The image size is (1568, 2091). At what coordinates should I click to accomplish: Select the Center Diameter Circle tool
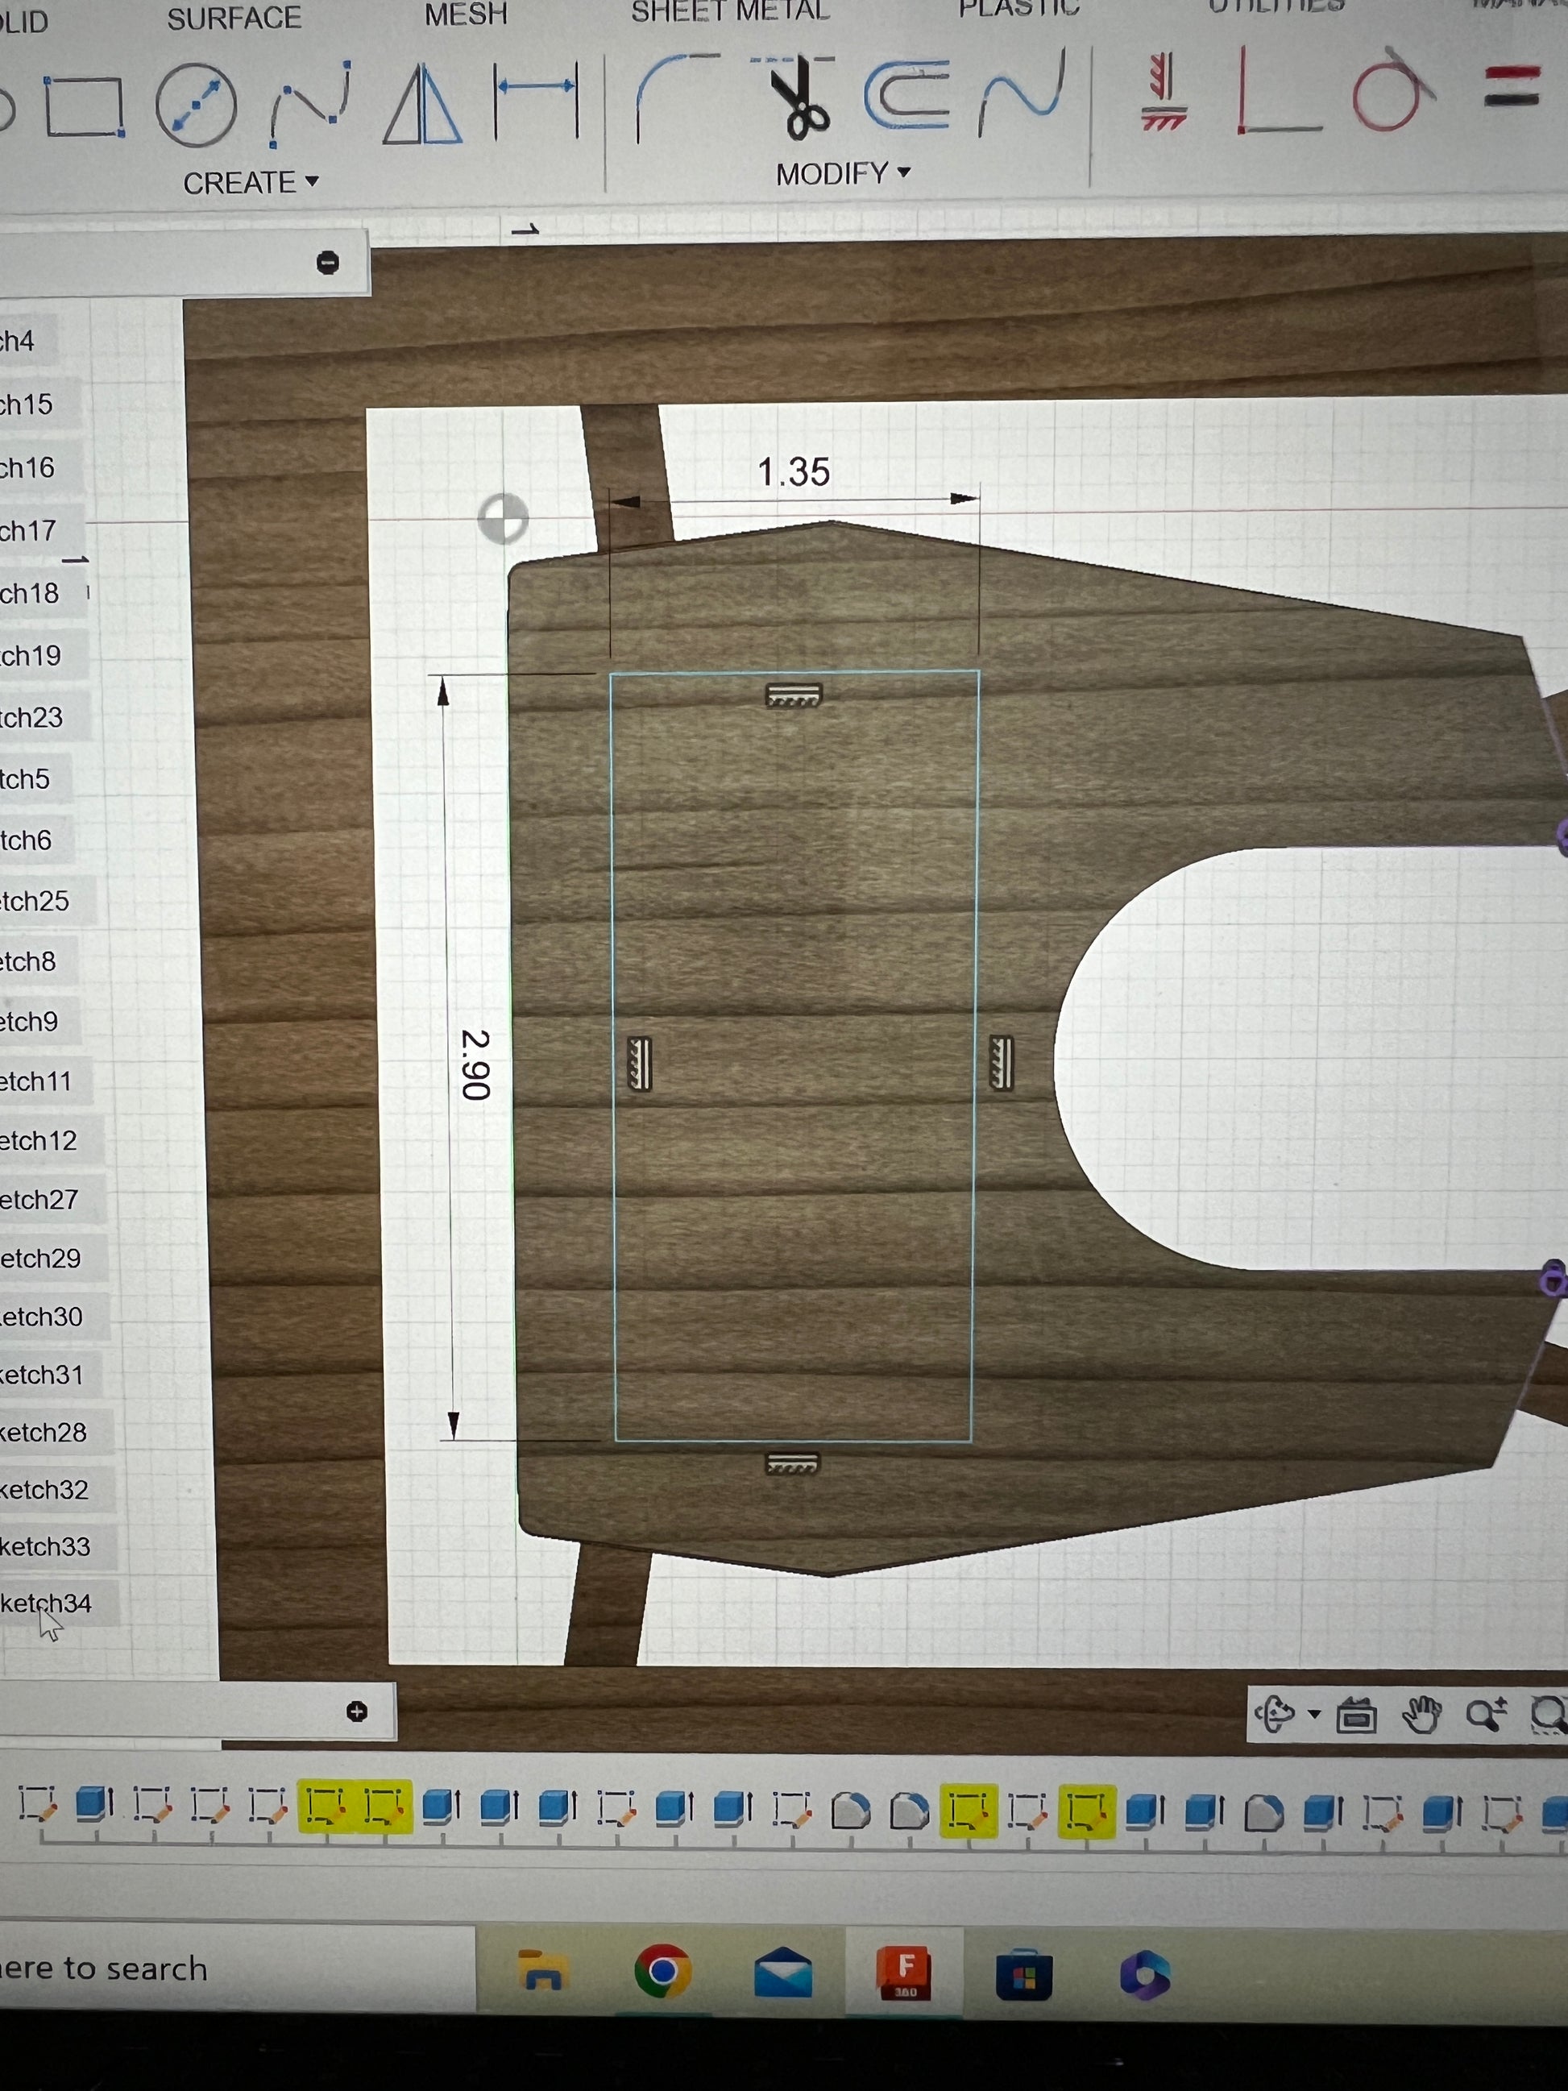pyautogui.click(x=196, y=105)
